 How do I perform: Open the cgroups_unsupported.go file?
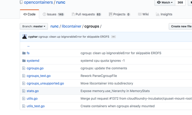pos(45,83)
